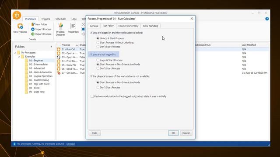This screenshot has height=157, width=280.
Task: Click the New Process icon
Action: click(x=20, y=26)
